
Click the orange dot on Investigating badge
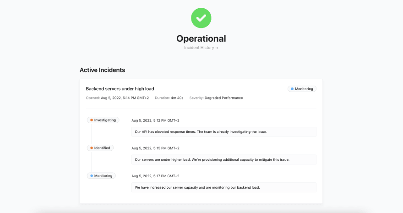92,120
